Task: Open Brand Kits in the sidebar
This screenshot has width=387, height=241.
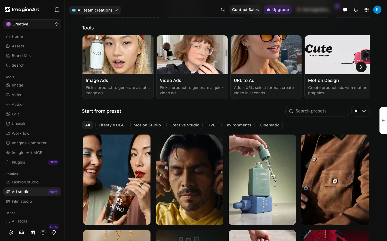Action: tap(32, 56)
